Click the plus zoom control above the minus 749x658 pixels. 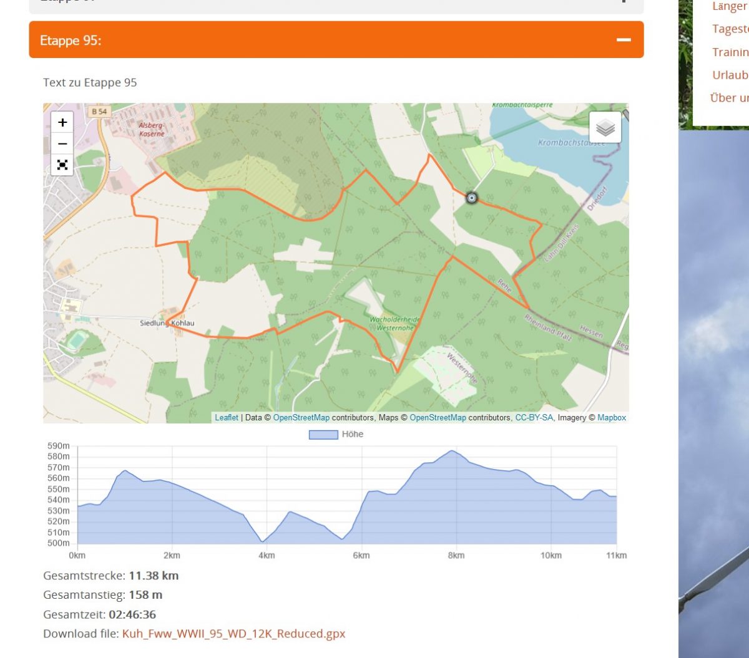click(x=62, y=122)
